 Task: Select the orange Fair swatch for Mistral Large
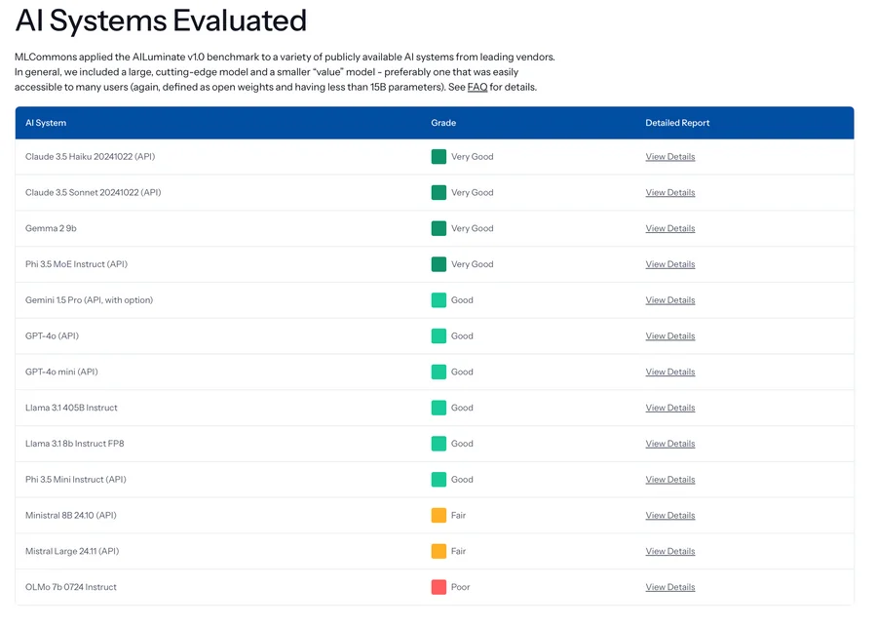[x=438, y=551]
